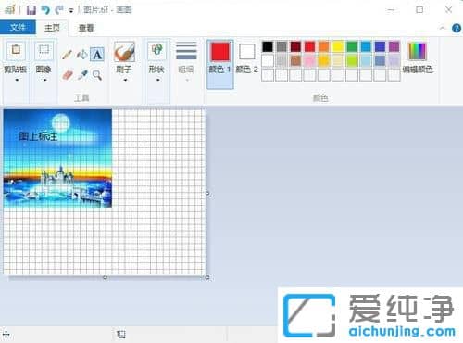Pick the white color swatch
The height and width of the screenshot is (343, 463).
(x=268, y=60)
